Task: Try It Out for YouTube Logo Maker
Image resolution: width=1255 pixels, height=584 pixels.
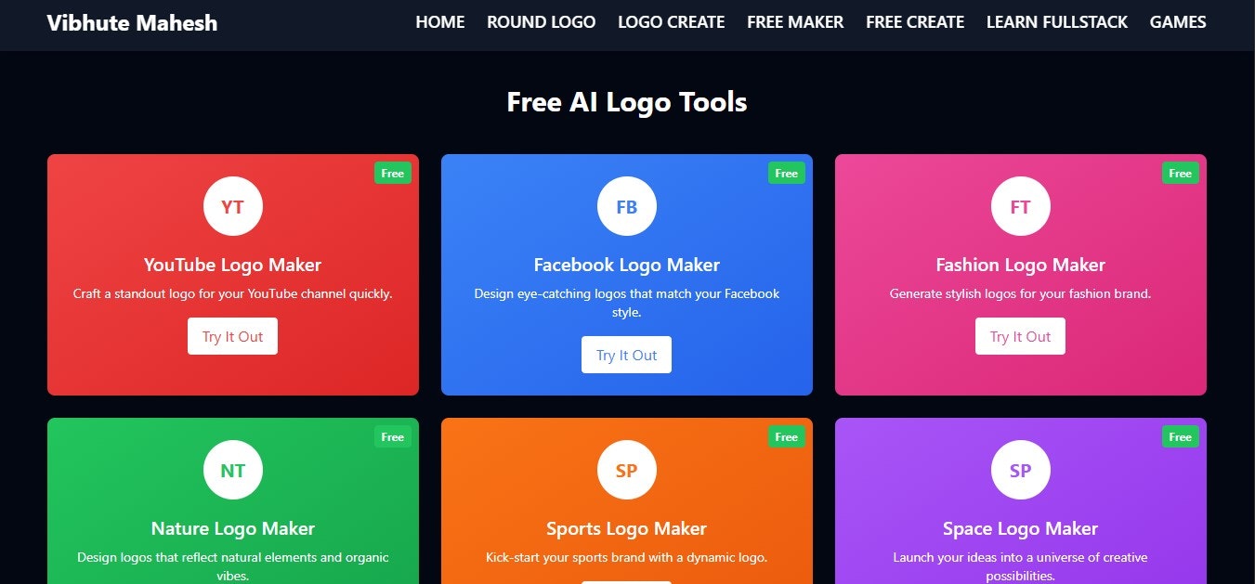Action: coord(232,336)
